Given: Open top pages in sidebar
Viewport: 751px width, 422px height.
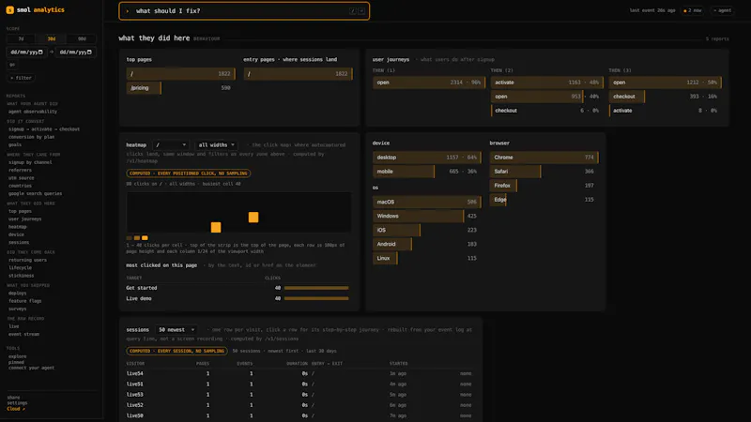Looking at the screenshot, I should coord(20,211).
